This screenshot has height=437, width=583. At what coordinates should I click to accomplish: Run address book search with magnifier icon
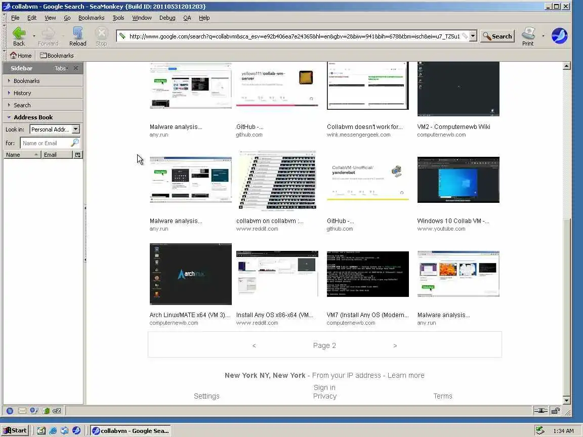coord(75,142)
